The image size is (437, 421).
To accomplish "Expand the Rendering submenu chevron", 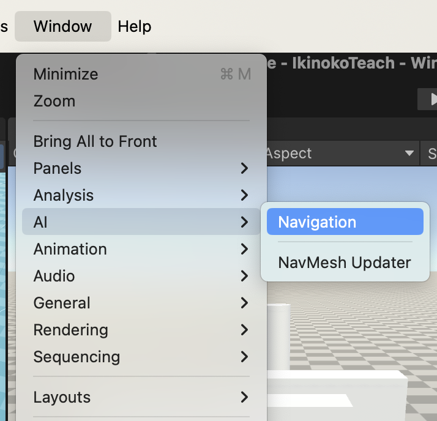I will 244,330.
